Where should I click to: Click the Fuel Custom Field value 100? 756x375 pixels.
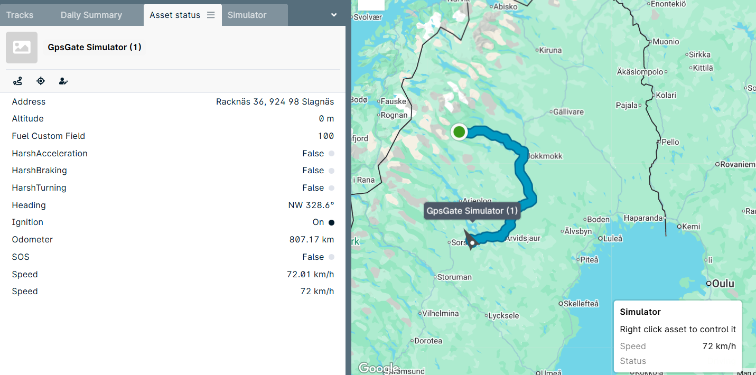326,136
